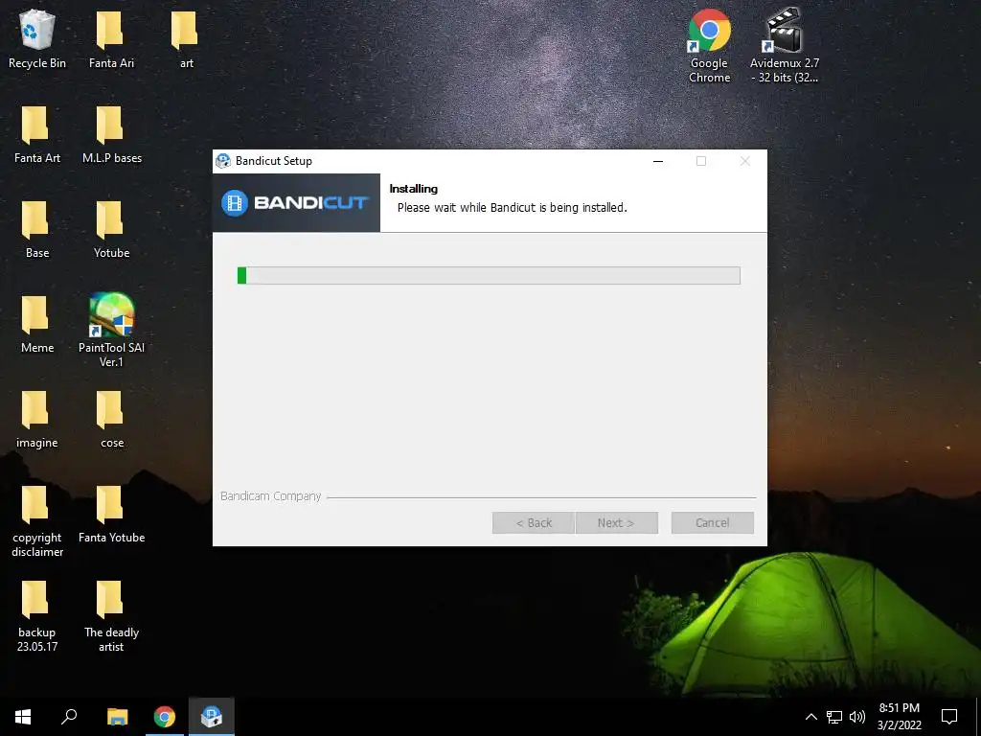Select the Fanta Art folder

click(x=37, y=134)
